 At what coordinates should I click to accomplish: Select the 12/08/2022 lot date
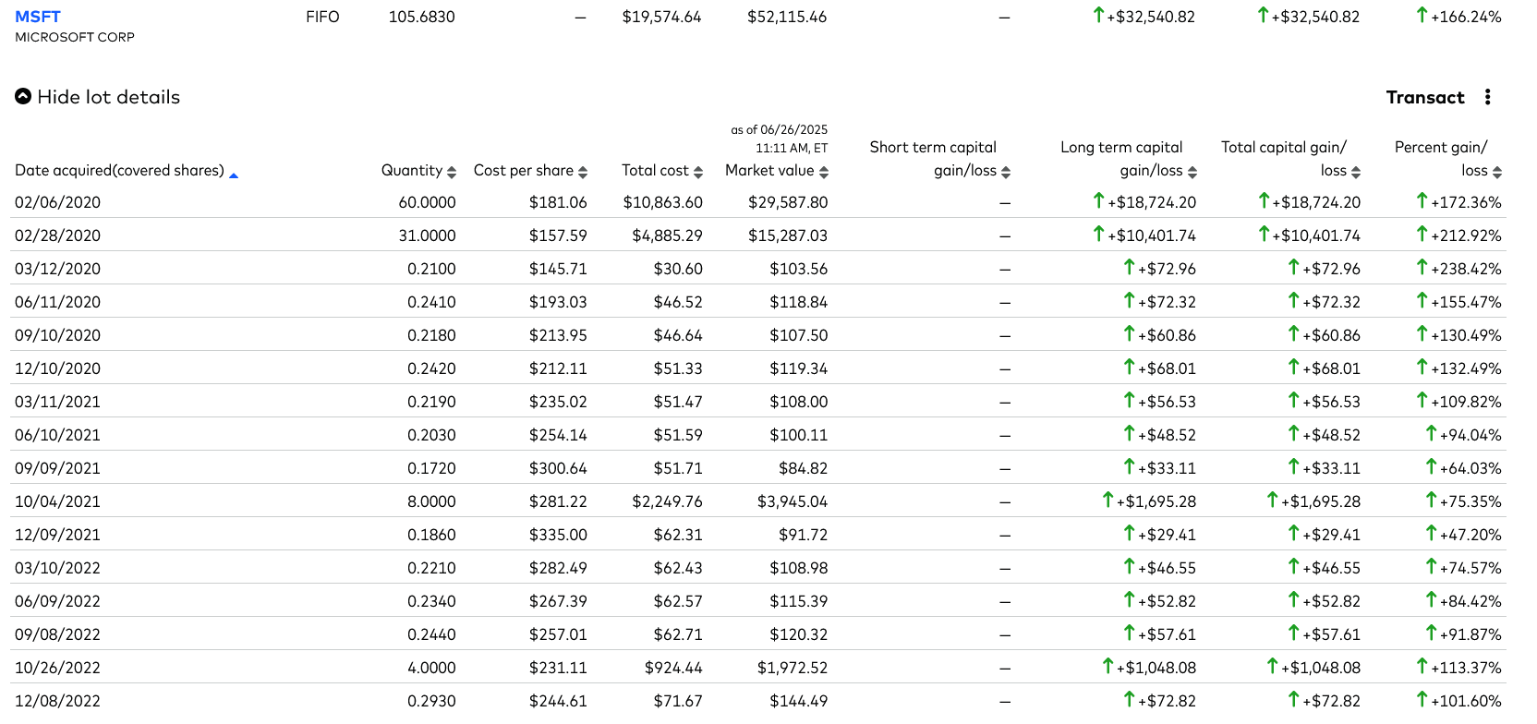[x=57, y=701]
